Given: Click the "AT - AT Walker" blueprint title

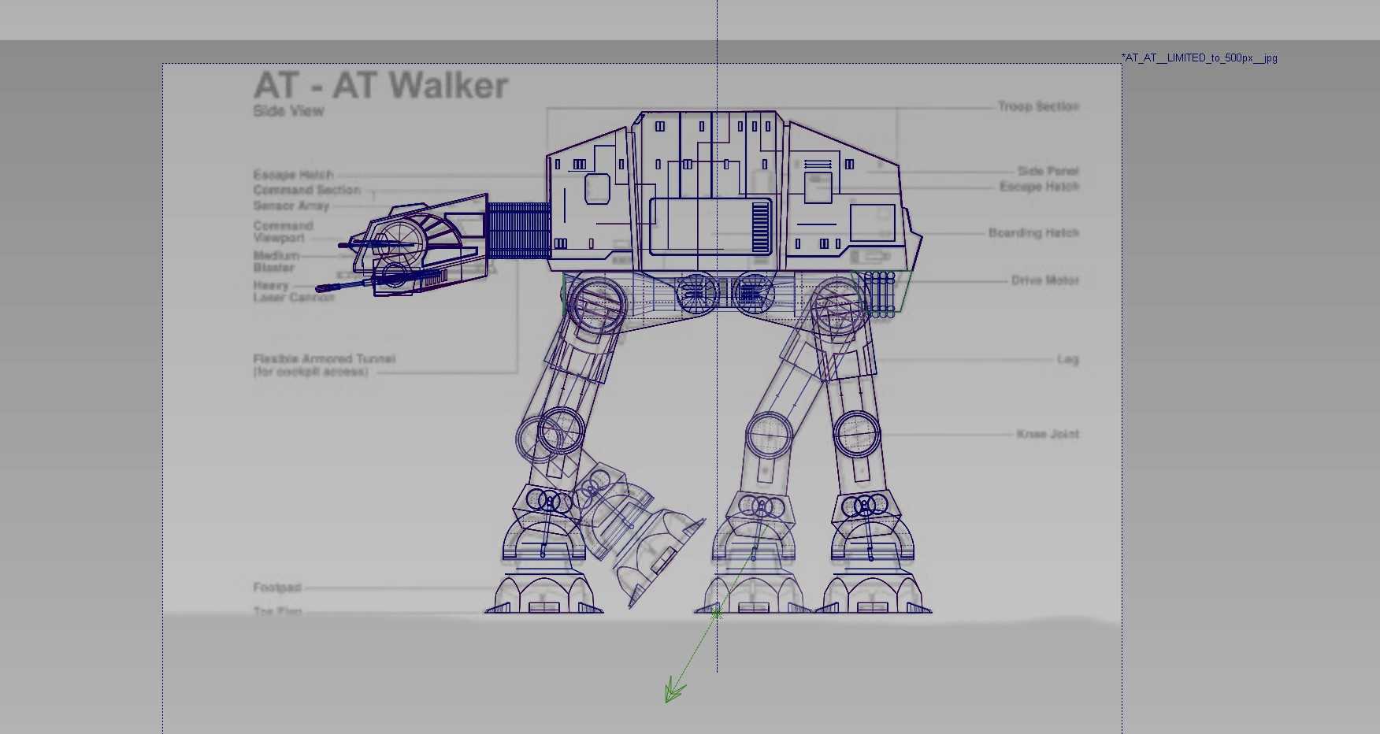Looking at the screenshot, I should [x=380, y=86].
